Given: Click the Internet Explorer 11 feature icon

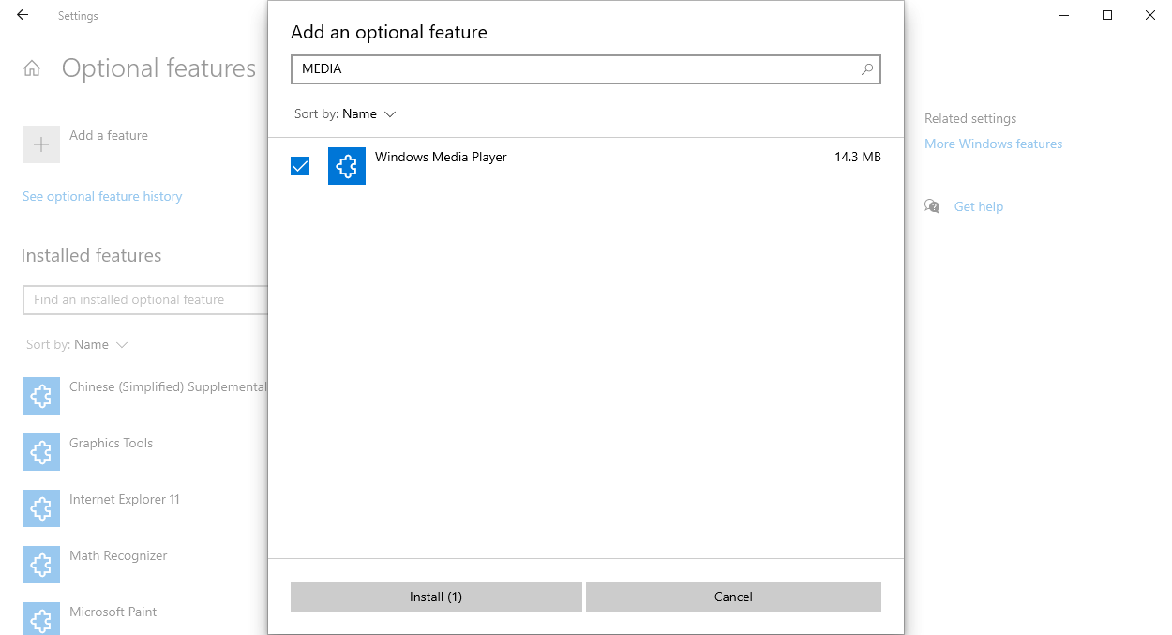Looking at the screenshot, I should point(41,508).
